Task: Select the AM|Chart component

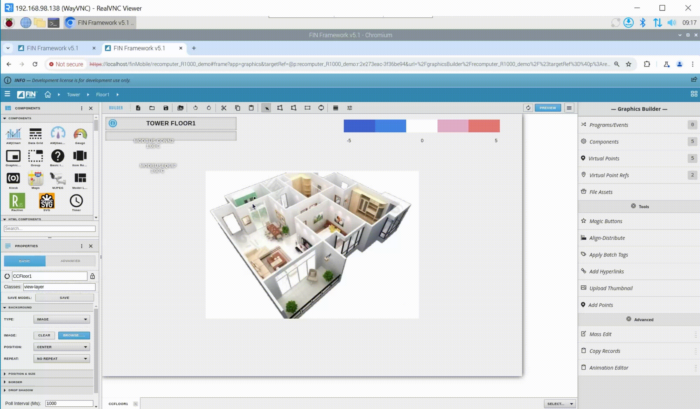Action: click(x=13, y=135)
